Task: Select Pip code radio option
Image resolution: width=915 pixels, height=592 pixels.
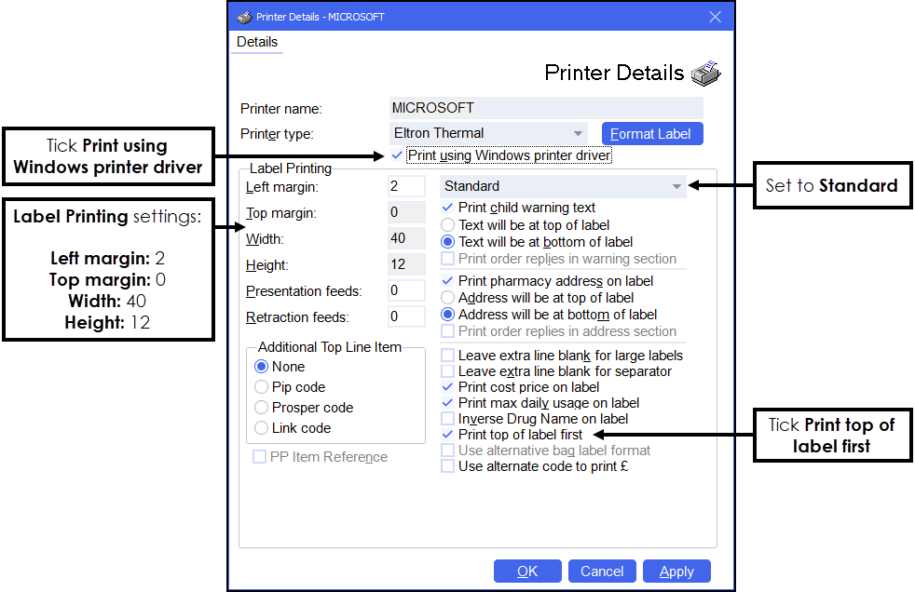Action: tap(262, 387)
